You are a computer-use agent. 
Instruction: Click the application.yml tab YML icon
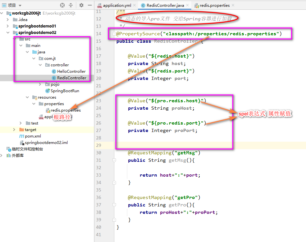tap(100, 6)
